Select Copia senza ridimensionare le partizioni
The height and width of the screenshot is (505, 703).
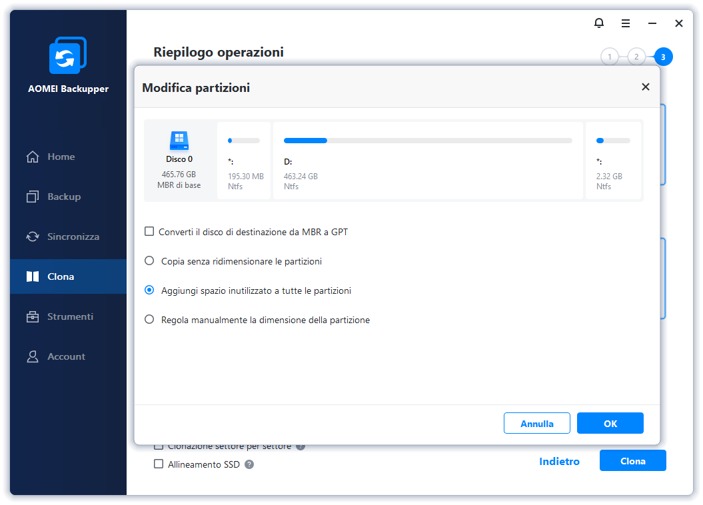[x=149, y=261]
